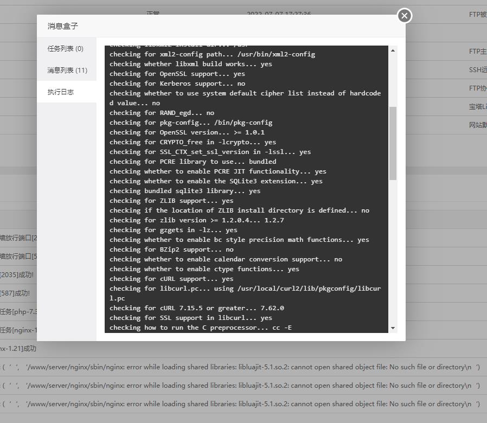Click log line about ZLIB install directory

coord(239,210)
